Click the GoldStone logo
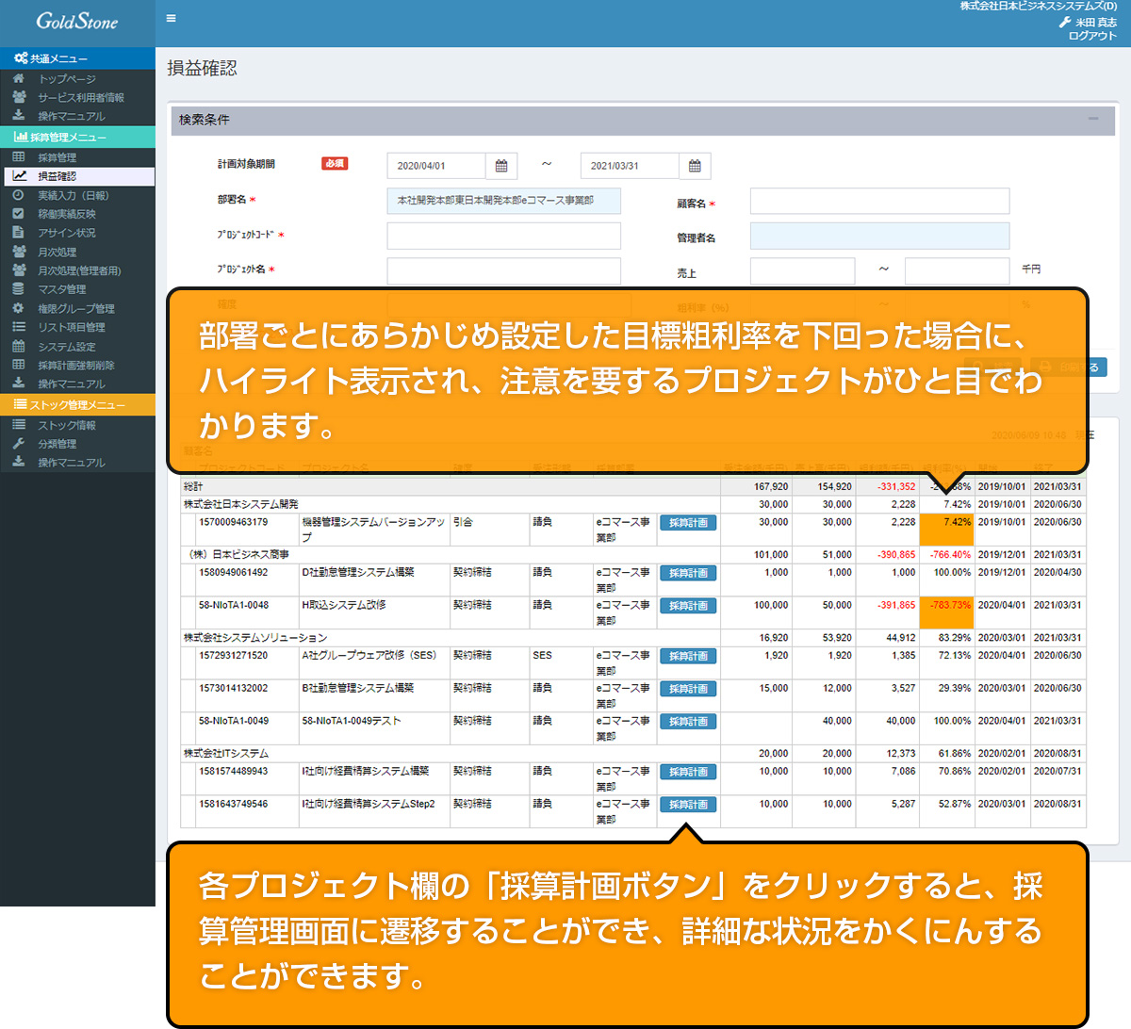This screenshot has height=1029, width=1131. click(x=77, y=21)
